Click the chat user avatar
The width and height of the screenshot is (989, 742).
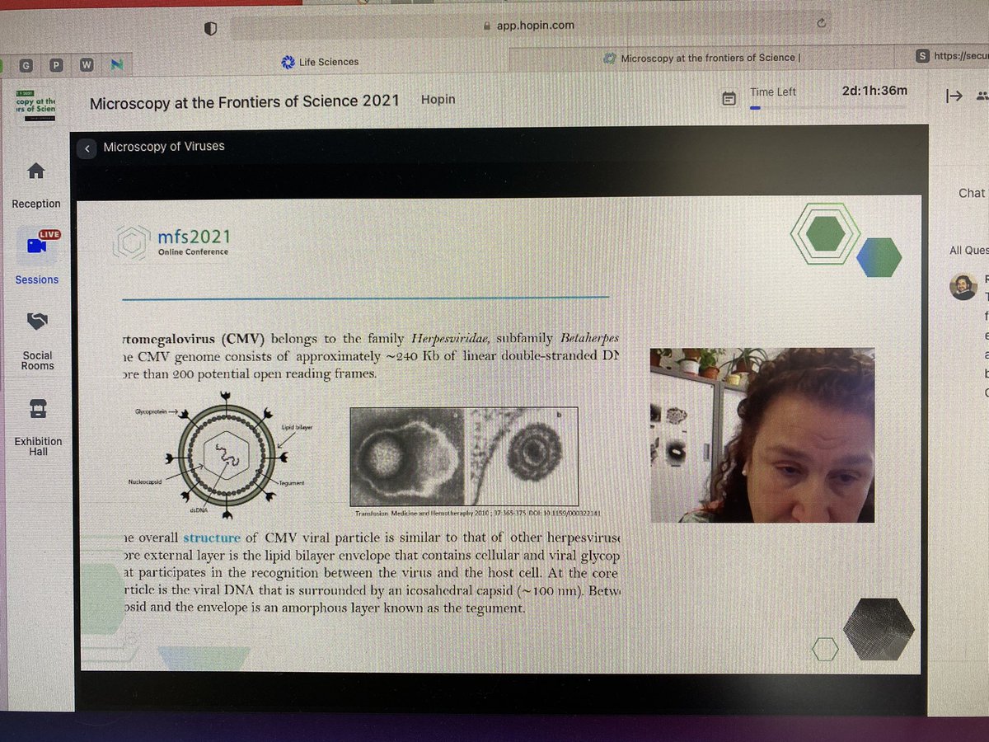pyautogui.click(x=963, y=286)
